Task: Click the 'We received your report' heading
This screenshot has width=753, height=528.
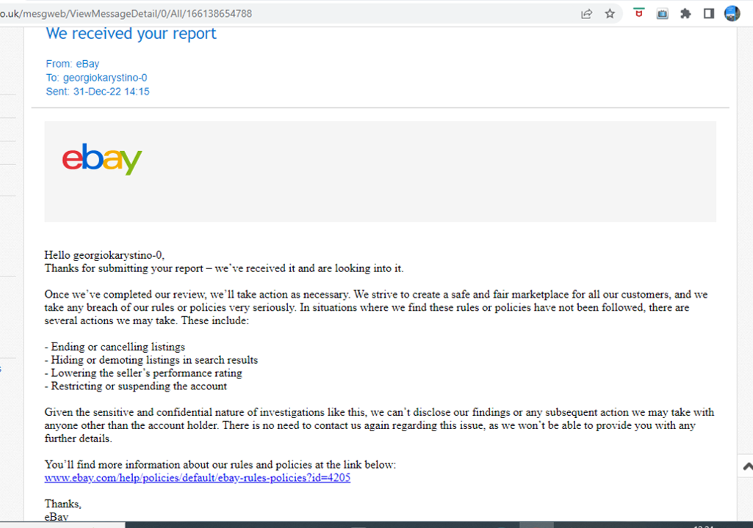Action: coord(131,33)
